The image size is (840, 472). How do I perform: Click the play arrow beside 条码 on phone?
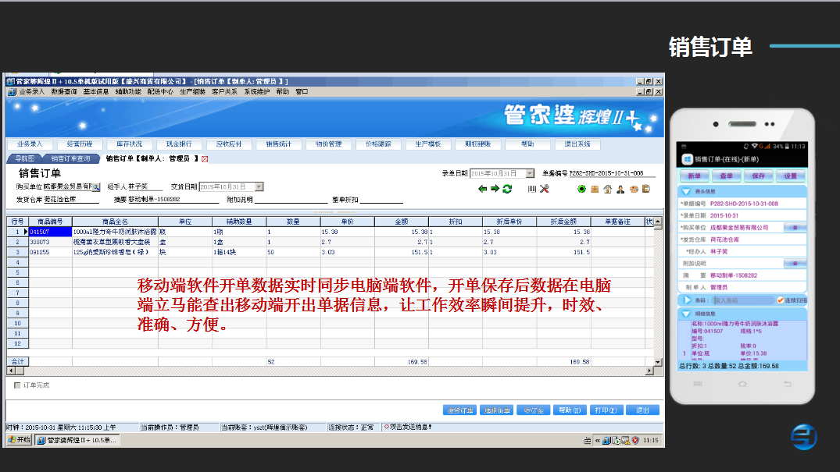(x=688, y=300)
